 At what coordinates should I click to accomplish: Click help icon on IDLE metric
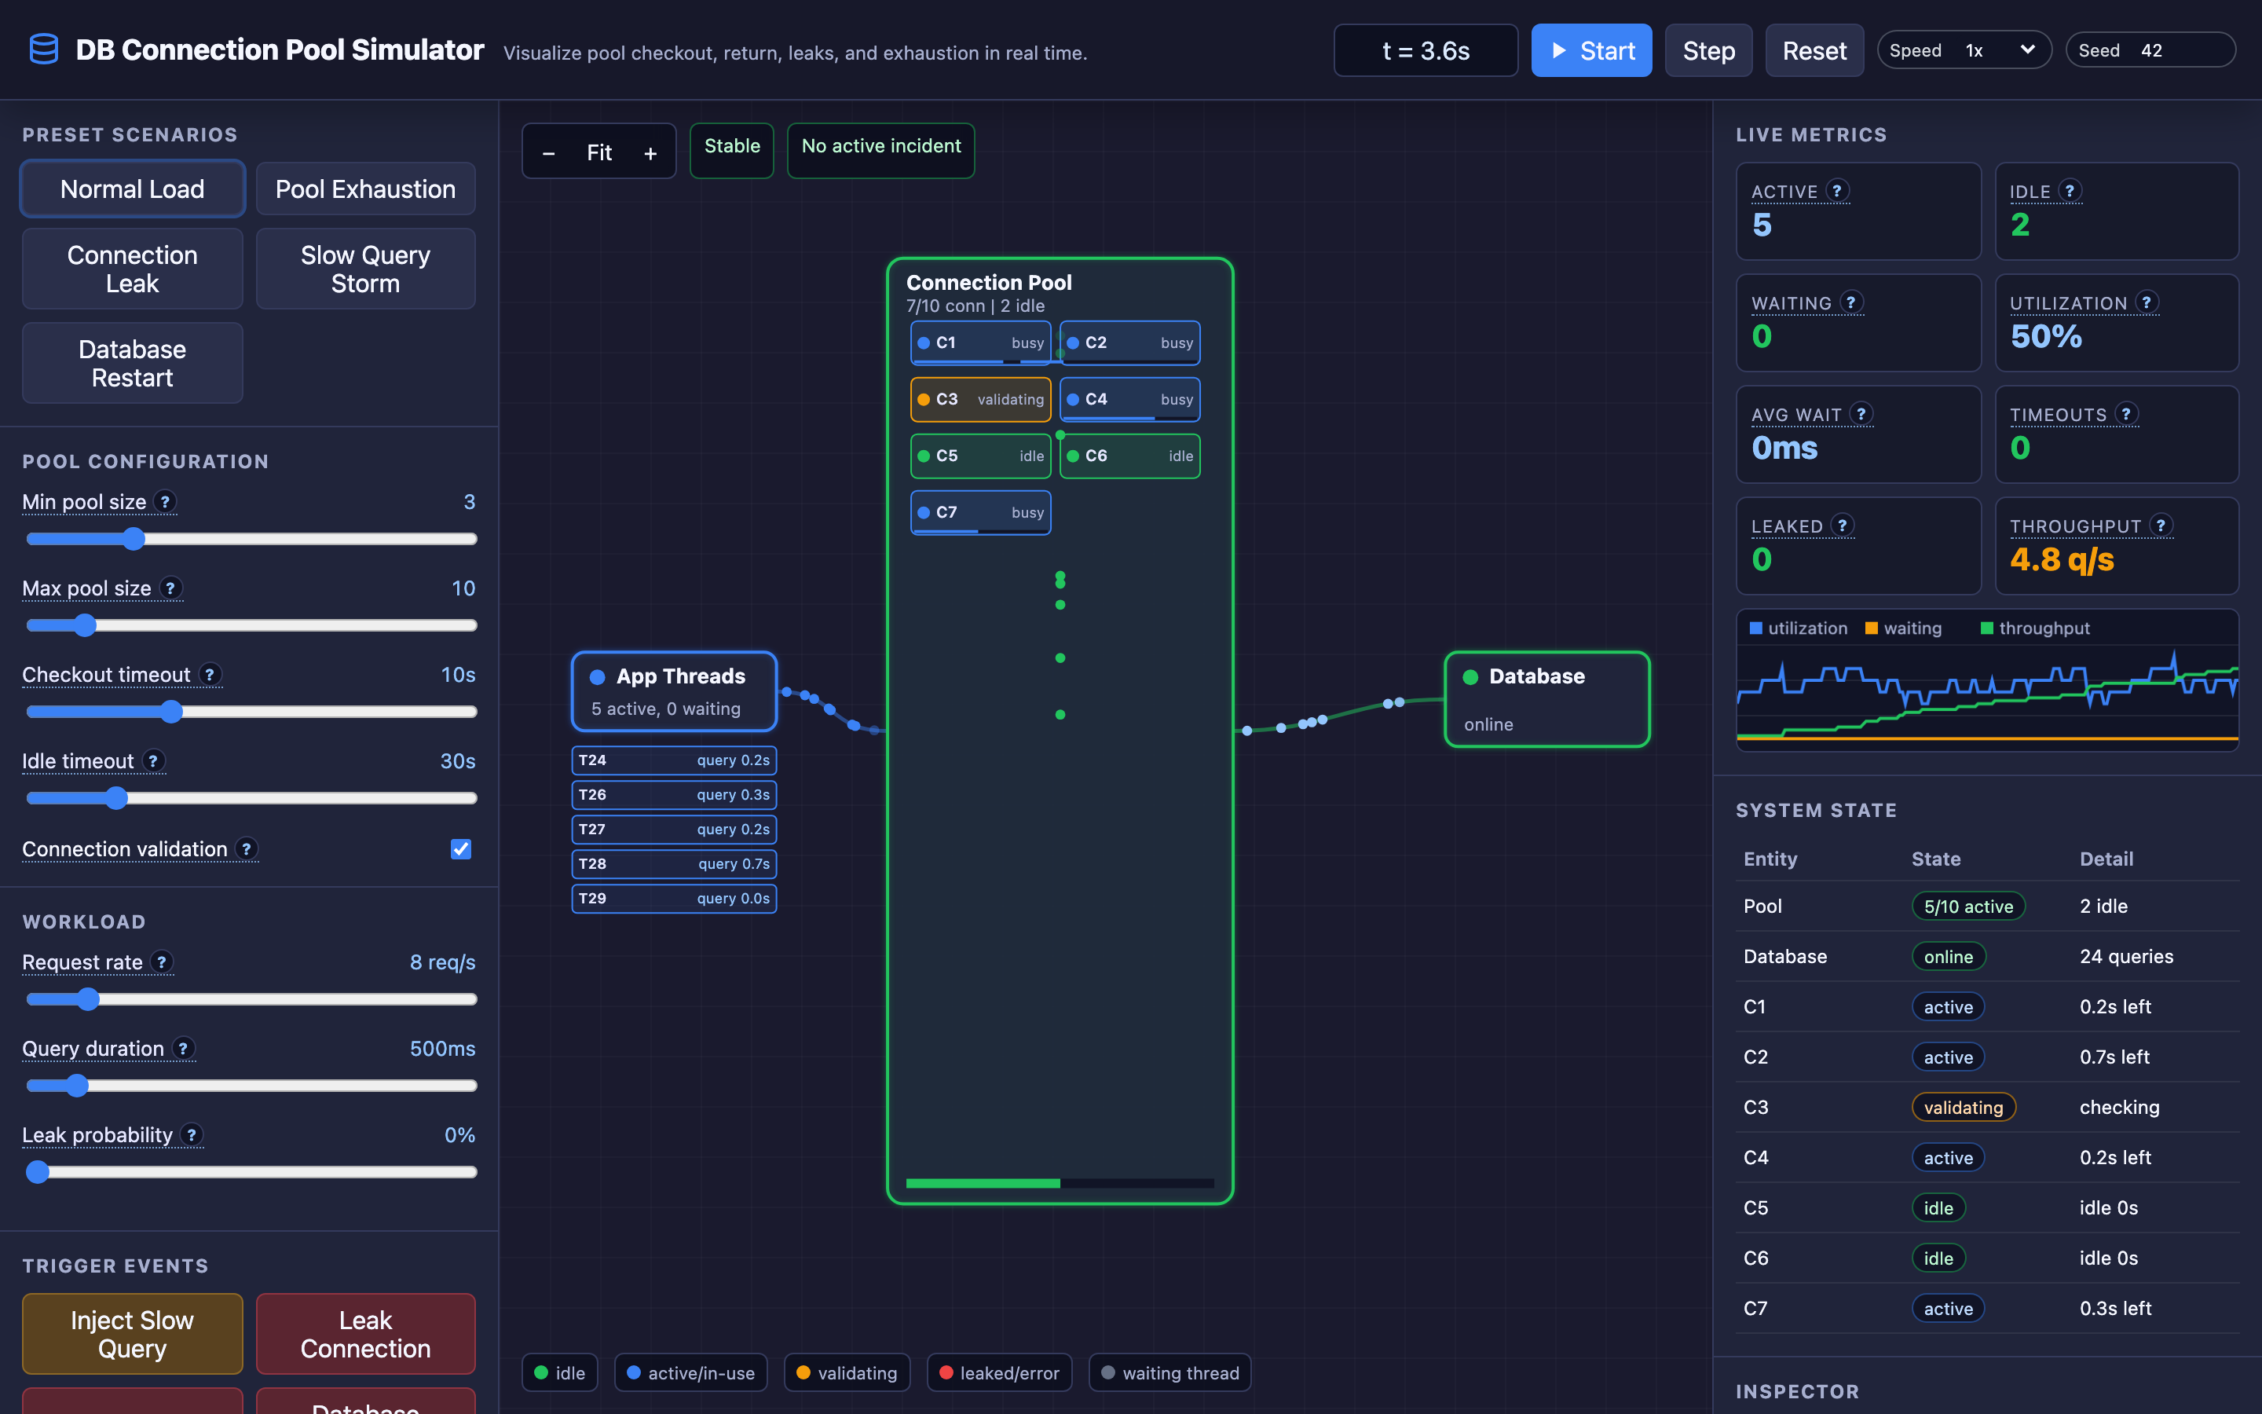coord(2070,191)
